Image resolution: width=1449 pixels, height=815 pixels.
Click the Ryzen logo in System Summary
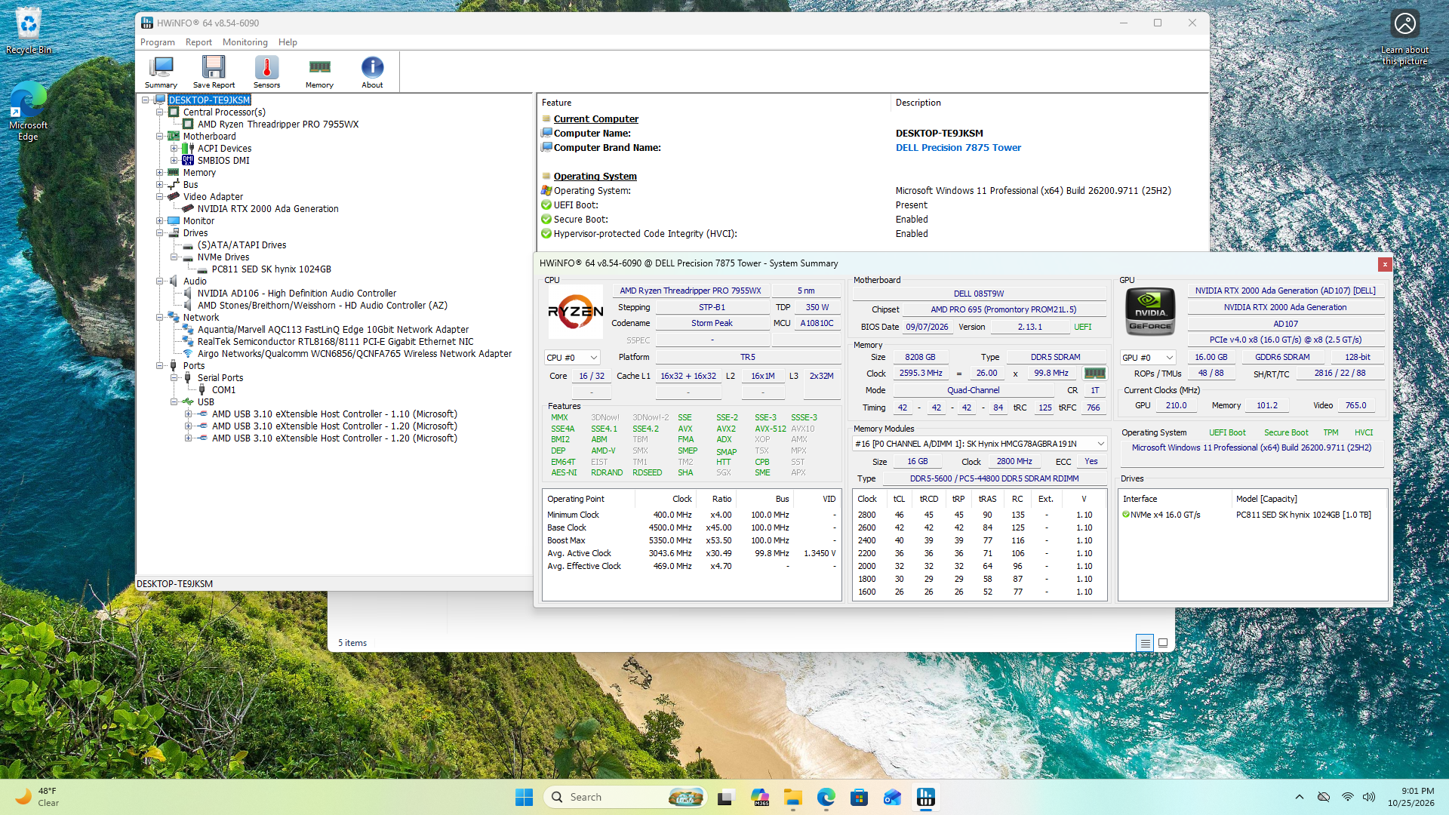point(575,312)
